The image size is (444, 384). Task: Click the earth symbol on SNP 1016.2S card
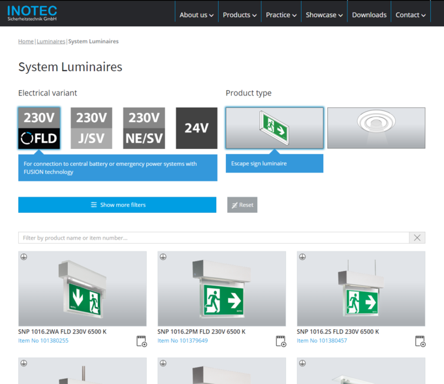(302, 257)
